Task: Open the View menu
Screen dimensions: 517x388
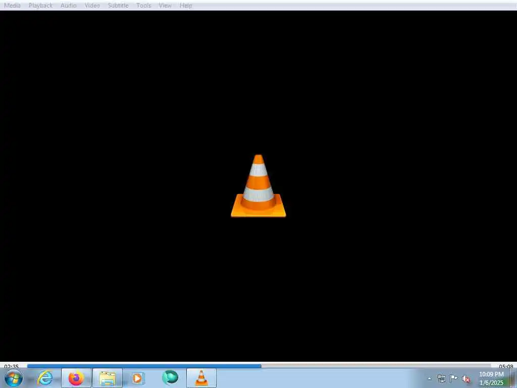Action: (165, 6)
